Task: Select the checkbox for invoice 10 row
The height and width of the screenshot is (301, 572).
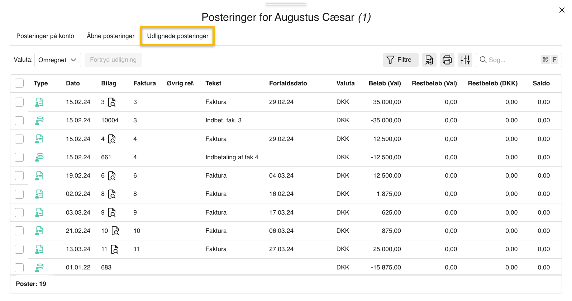Action: [19, 231]
